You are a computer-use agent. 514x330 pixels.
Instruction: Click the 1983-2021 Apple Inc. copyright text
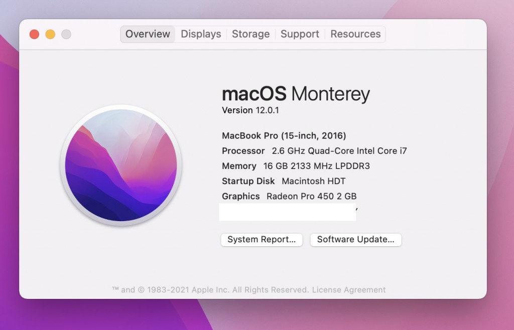click(x=210, y=290)
